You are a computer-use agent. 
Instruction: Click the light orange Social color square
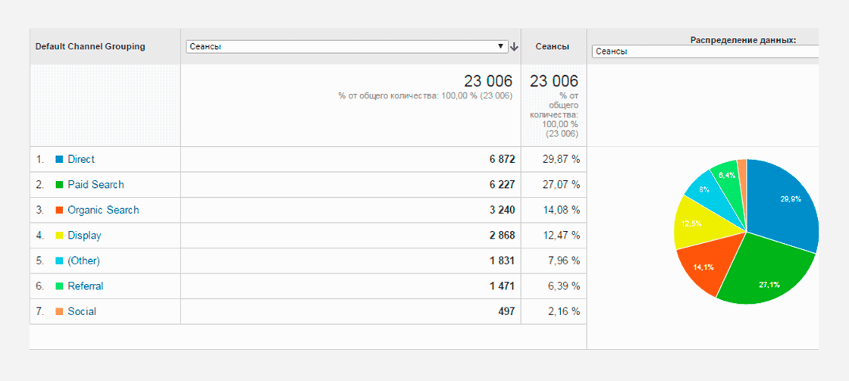click(x=60, y=312)
